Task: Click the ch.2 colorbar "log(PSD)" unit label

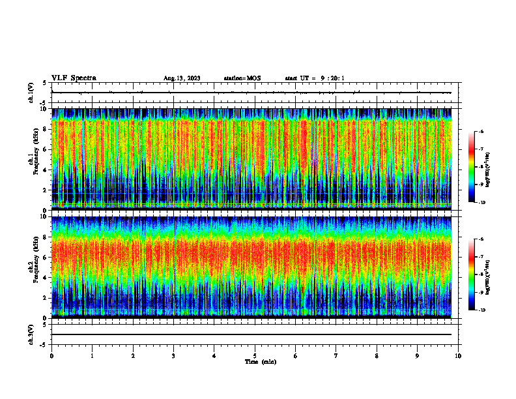Action: tap(487, 277)
